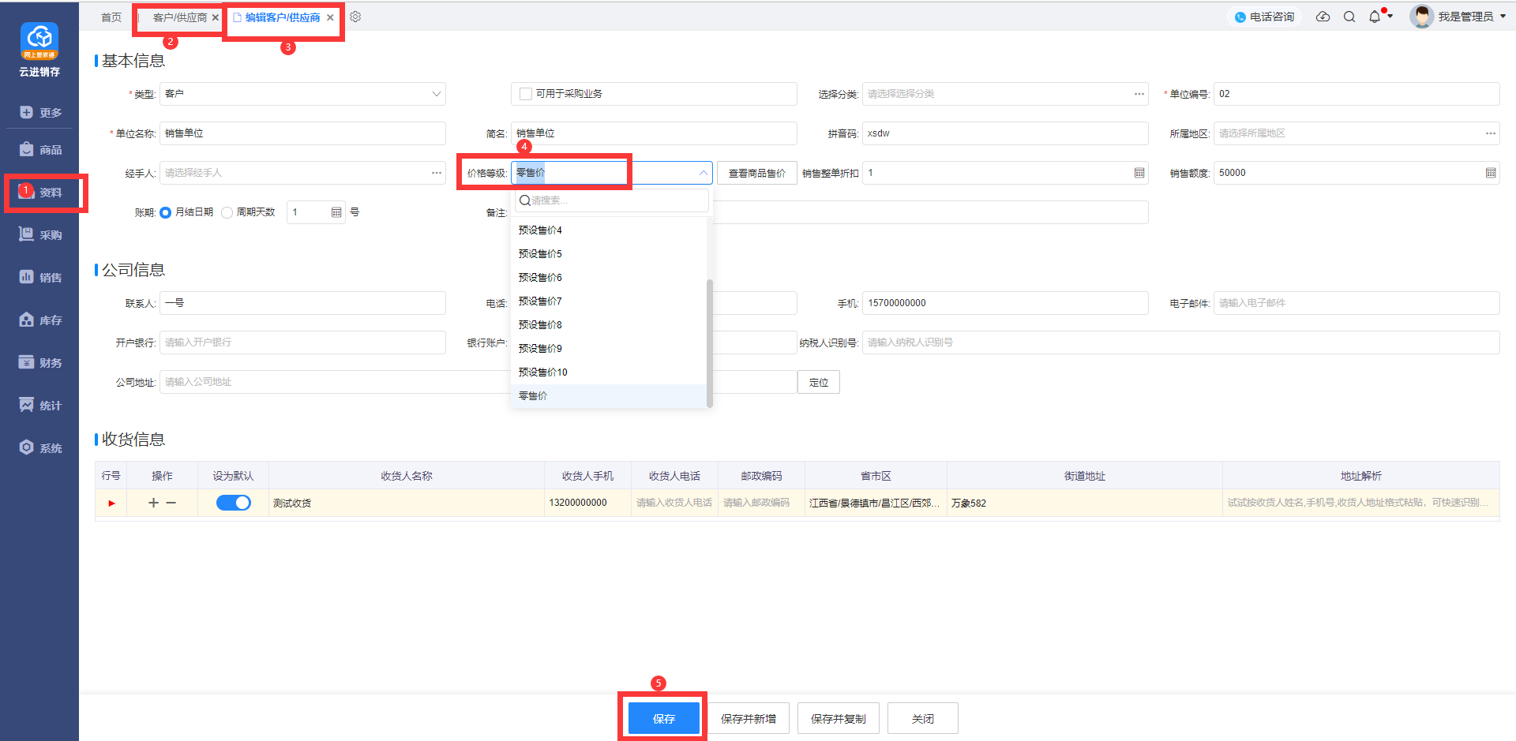Open tab settings gear icon
The image size is (1516, 741).
(355, 17)
